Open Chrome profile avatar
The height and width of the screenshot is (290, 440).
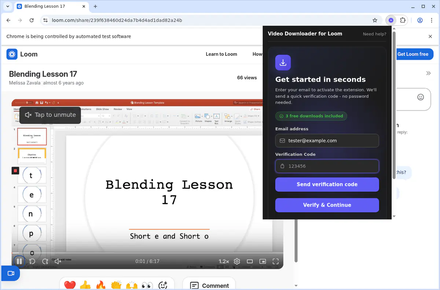coord(420,20)
